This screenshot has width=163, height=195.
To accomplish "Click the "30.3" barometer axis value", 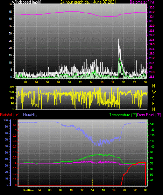I will tap(152, 7).
